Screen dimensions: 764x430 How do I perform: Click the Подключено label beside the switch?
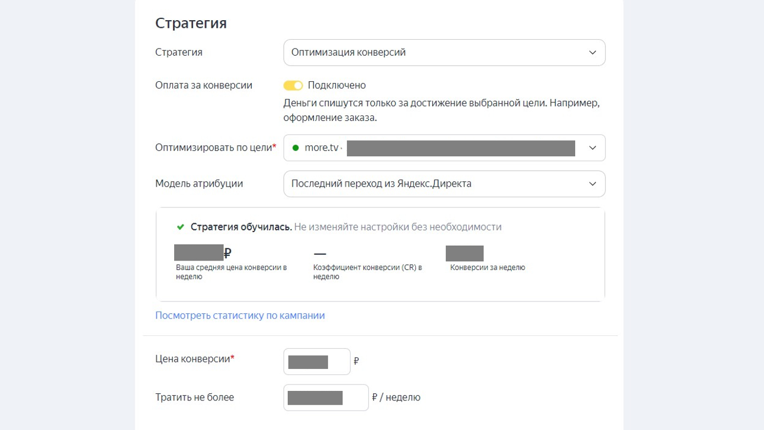coord(336,86)
